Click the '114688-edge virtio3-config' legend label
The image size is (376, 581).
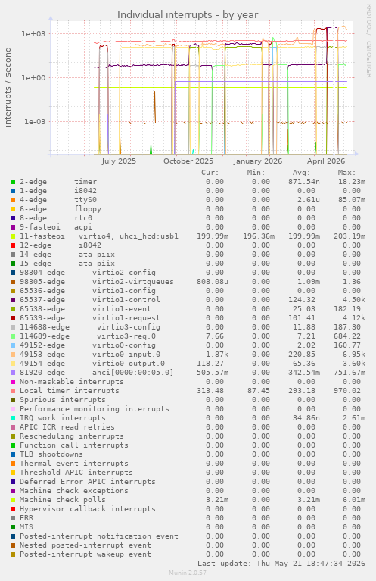90,327
